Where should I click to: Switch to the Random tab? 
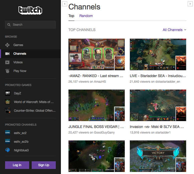(86, 16)
